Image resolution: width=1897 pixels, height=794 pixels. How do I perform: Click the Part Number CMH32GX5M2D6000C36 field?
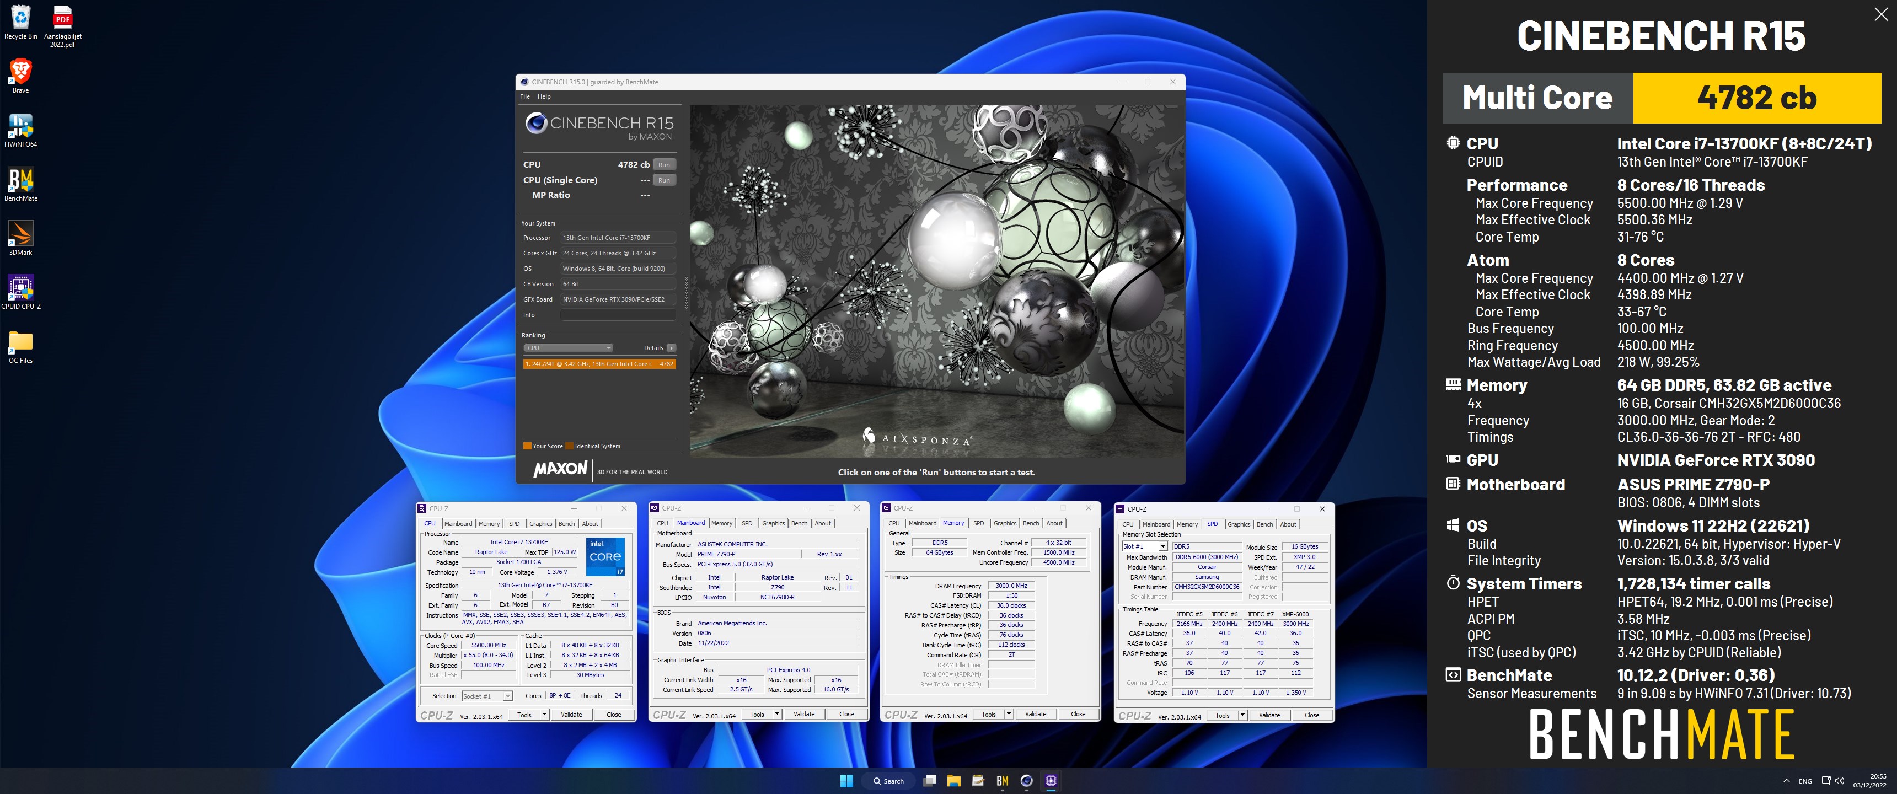coord(1206,587)
